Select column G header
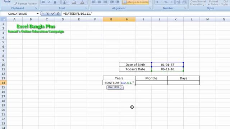The image size is (230, 129). click(111, 19)
